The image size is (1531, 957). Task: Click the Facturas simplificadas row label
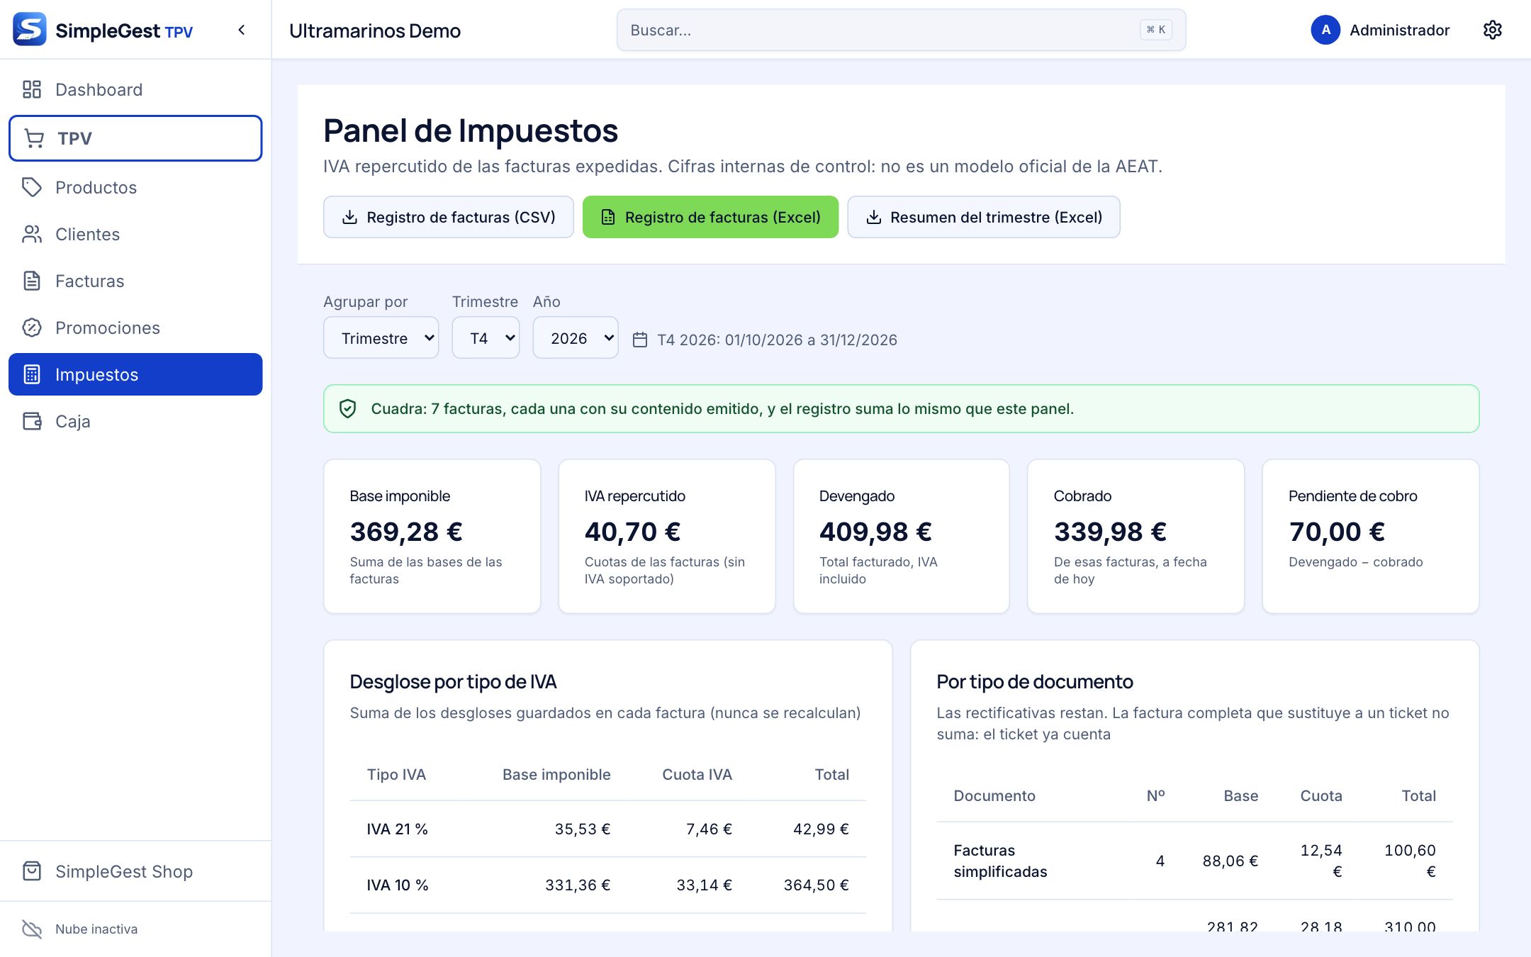(x=1000, y=861)
